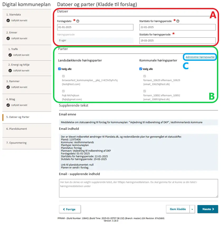Click Slutdato for høringsperiode date field

177,40
